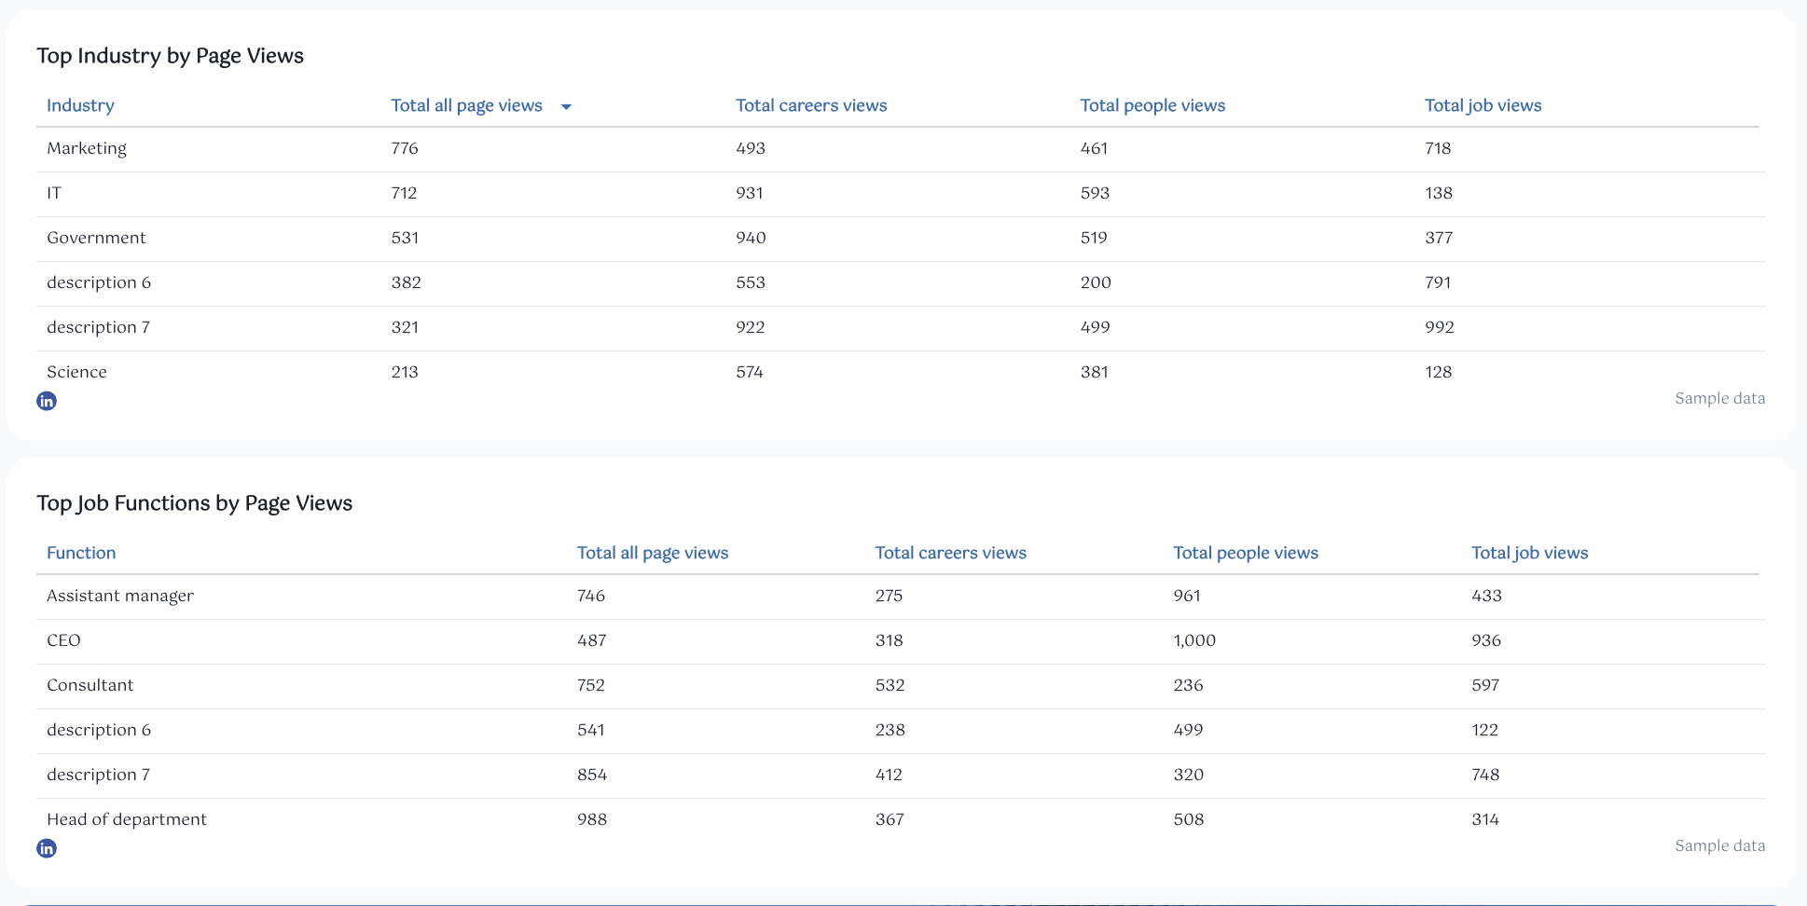Sort Job Functions by Total people views
Viewport: 1807px width, 906px height.
1245,552
